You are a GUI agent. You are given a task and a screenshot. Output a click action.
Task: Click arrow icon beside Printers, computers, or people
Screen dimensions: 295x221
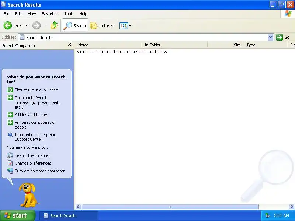click(10, 122)
